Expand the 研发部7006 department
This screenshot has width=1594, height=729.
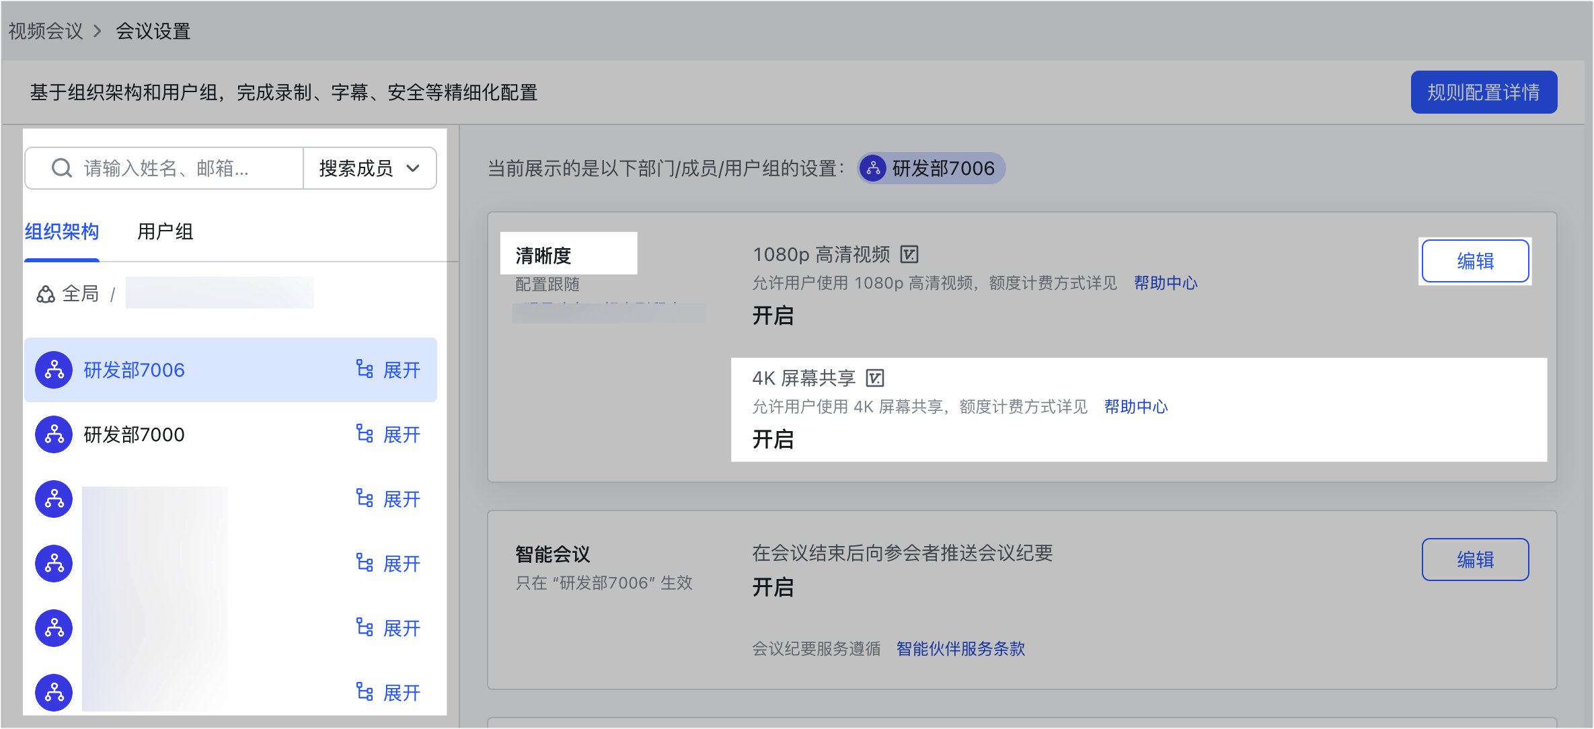(401, 370)
